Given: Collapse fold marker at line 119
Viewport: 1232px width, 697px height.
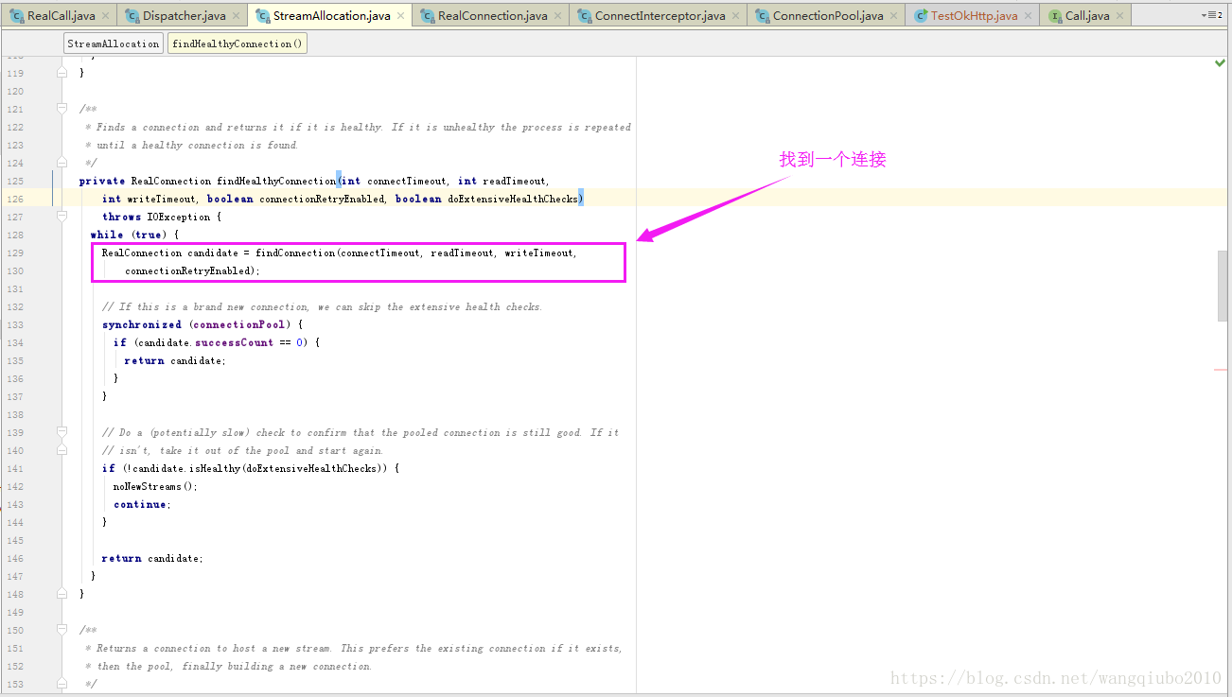Looking at the screenshot, I should (x=62, y=73).
